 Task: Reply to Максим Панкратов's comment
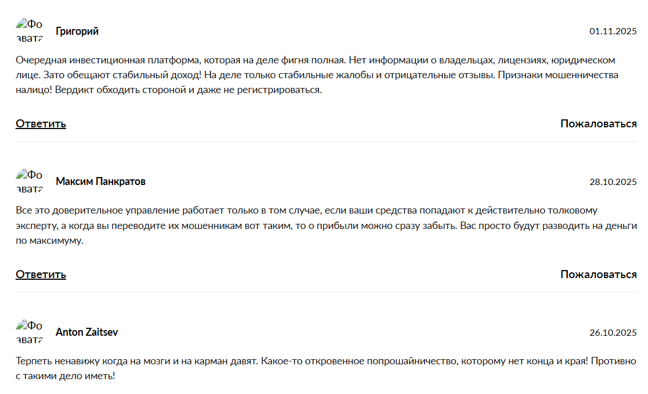[41, 275]
